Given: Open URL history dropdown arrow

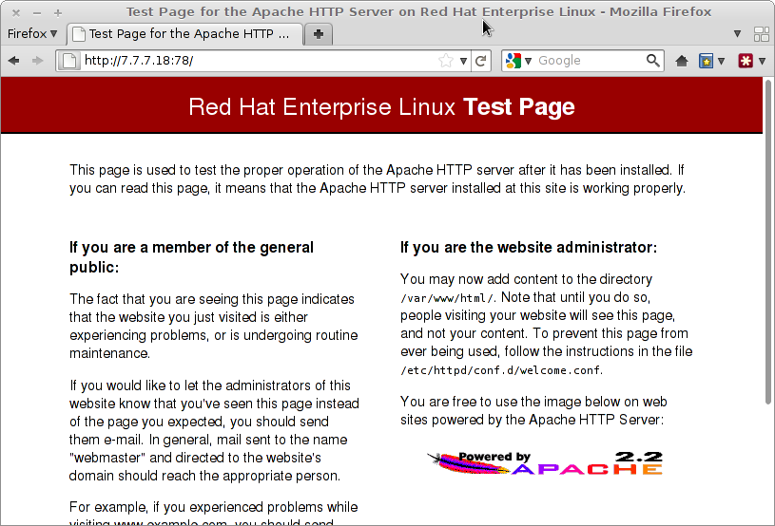Looking at the screenshot, I should click(463, 61).
